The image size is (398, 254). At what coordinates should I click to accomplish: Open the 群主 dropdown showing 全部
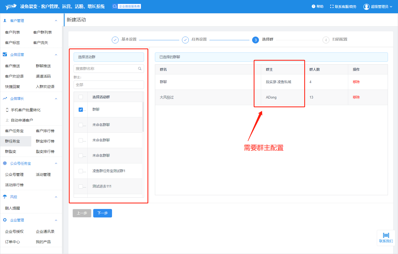(x=109, y=85)
